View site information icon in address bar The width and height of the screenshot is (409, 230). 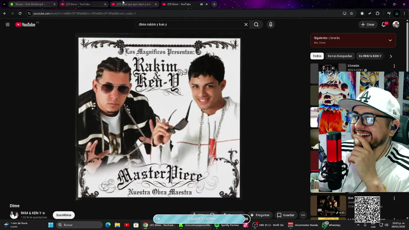(x=29, y=13)
